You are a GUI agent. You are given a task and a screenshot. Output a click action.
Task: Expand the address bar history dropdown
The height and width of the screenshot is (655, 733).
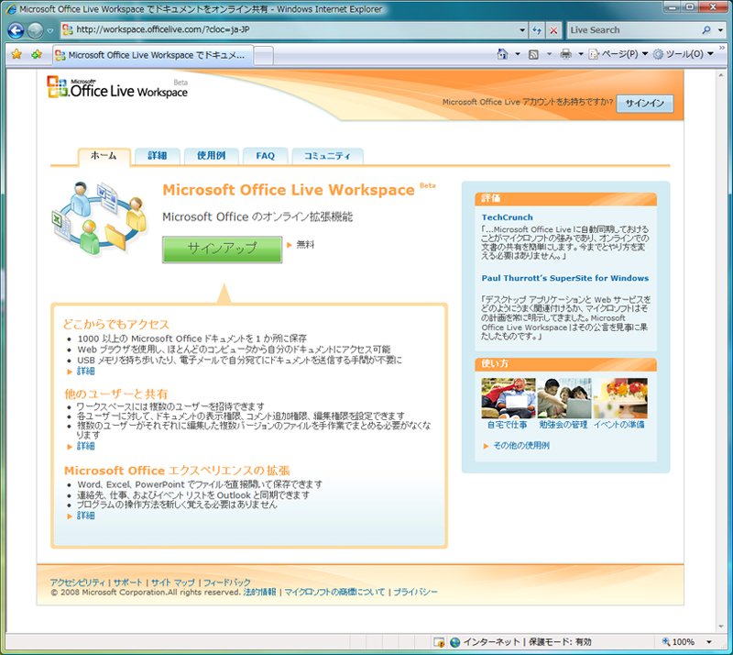coord(522,30)
